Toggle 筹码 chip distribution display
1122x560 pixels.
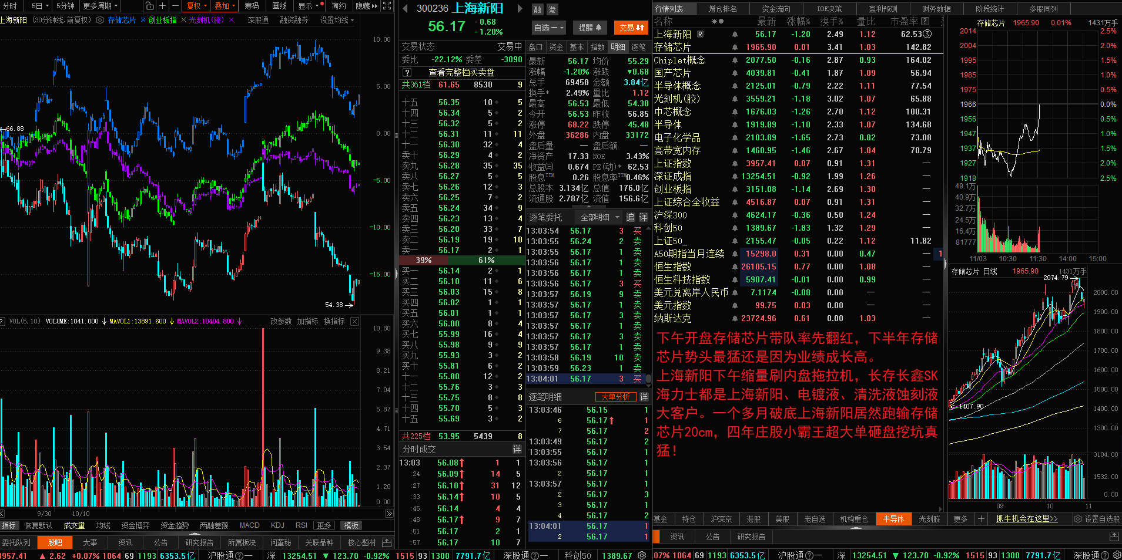tap(252, 6)
